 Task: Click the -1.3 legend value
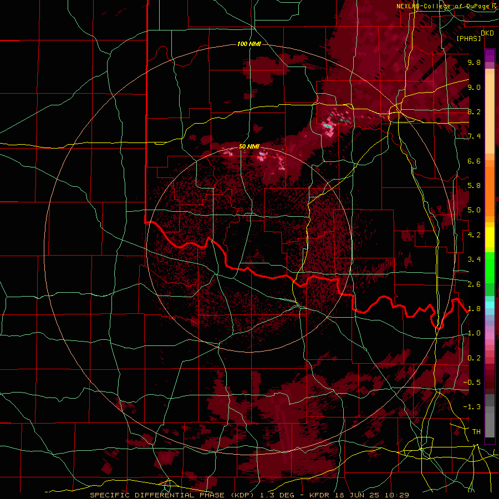472,407
